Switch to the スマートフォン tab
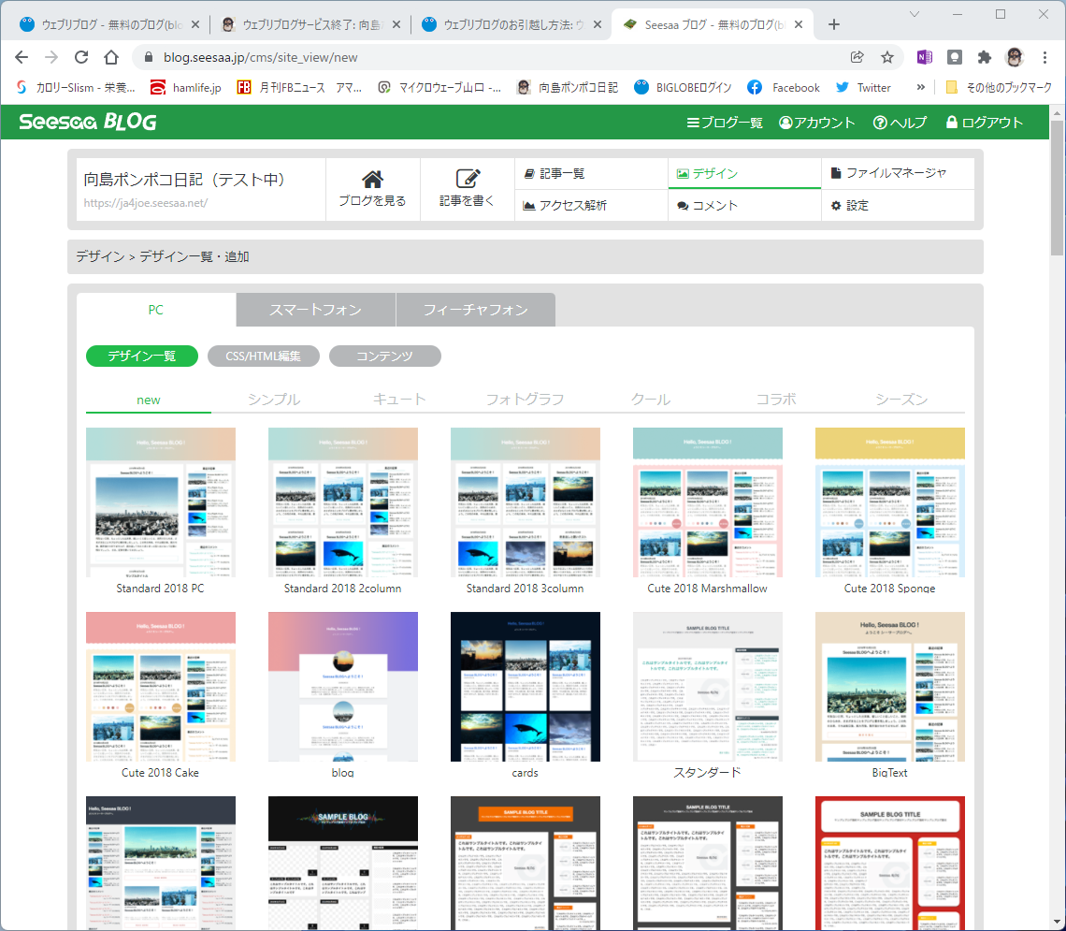 [315, 310]
